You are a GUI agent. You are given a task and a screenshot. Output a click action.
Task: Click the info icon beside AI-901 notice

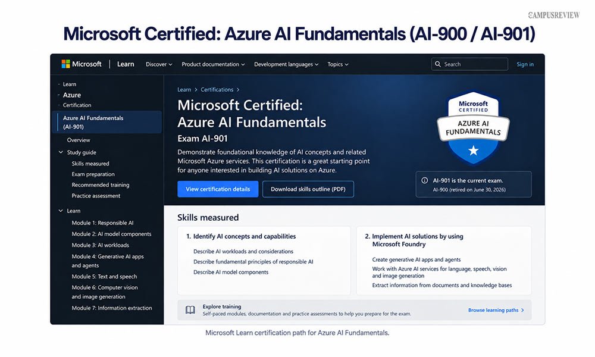425,181
